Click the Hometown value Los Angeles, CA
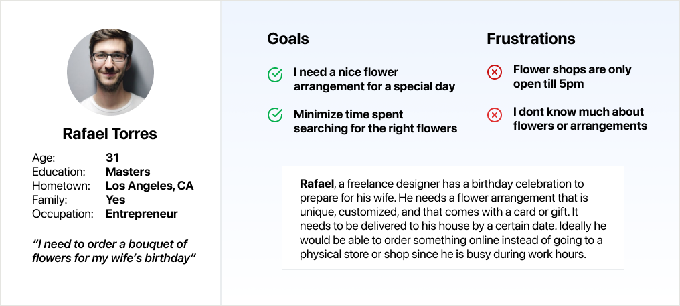The width and height of the screenshot is (680, 306). pyautogui.click(x=149, y=186)
